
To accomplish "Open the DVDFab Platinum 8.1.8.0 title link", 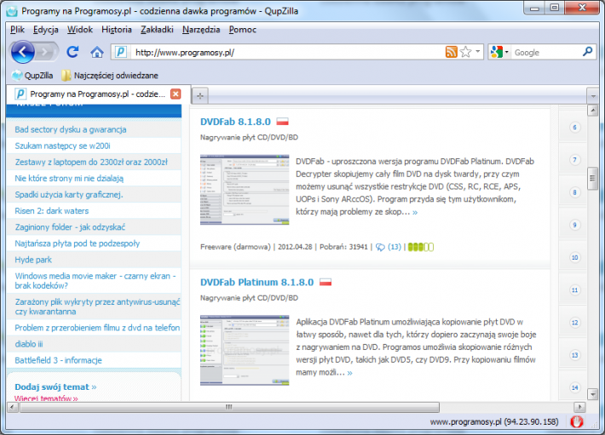I will click(x=257, y=283).
